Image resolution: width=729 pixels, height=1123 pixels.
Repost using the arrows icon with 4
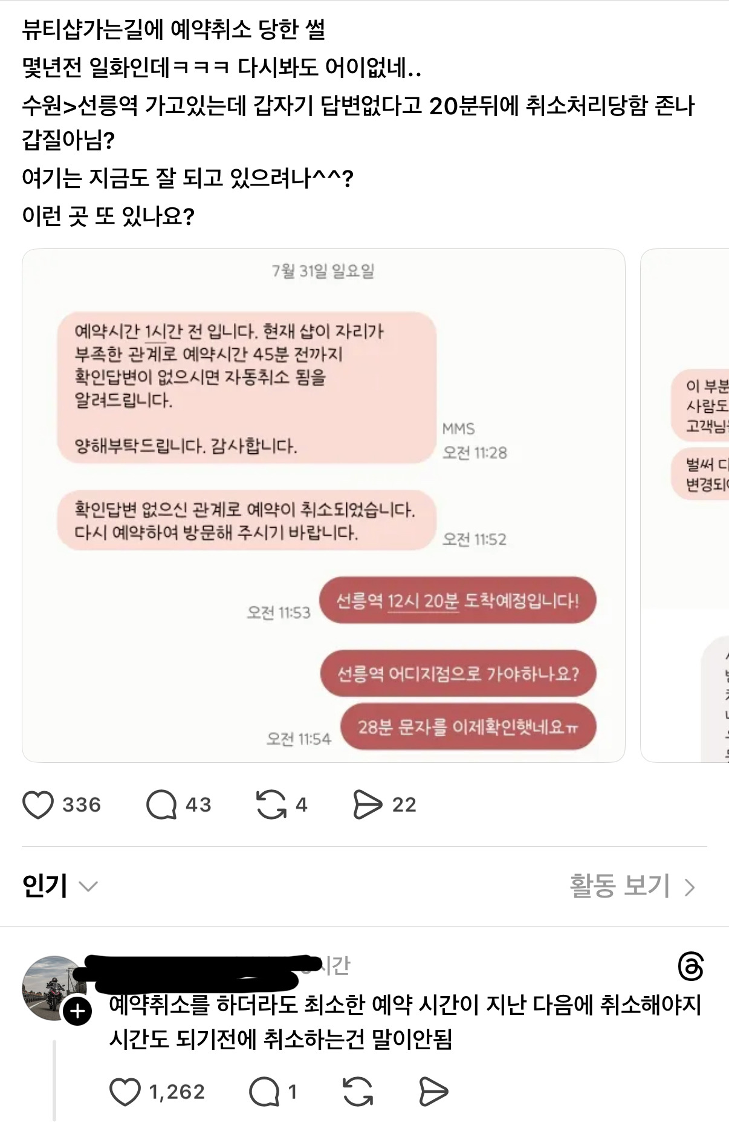pyautogui.click(x=271, y=804)
